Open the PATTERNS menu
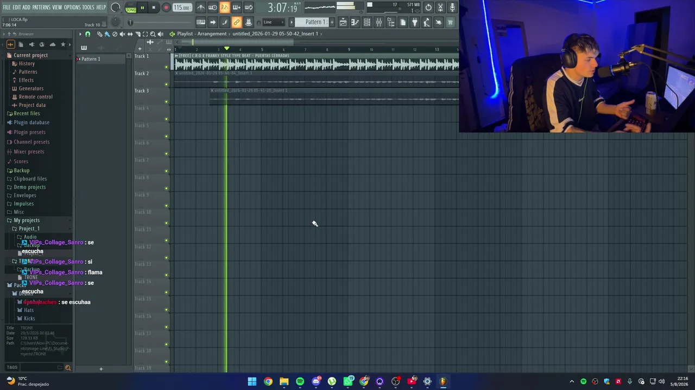Image resolution: width=695 pixels, height=390 pixels. [x=41, y=7]
